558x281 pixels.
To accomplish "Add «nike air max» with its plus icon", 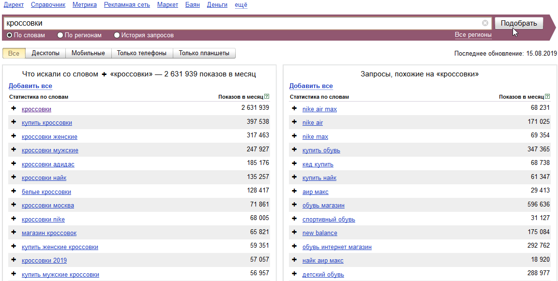I will coord(294,109).
